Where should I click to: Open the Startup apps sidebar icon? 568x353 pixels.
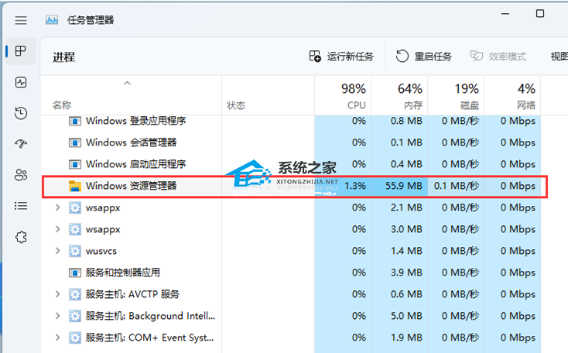(21, 144)
